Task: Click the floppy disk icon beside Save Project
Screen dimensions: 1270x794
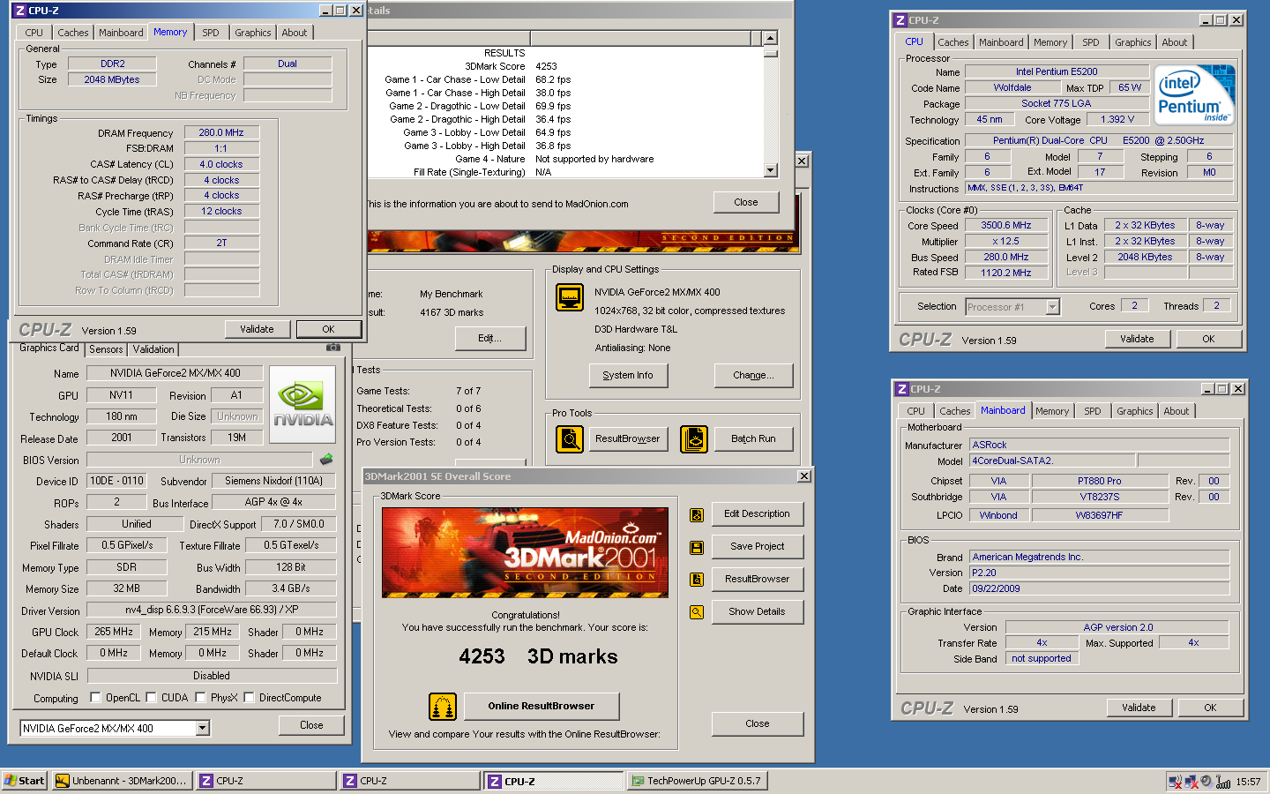Action: tap(697, 548)
